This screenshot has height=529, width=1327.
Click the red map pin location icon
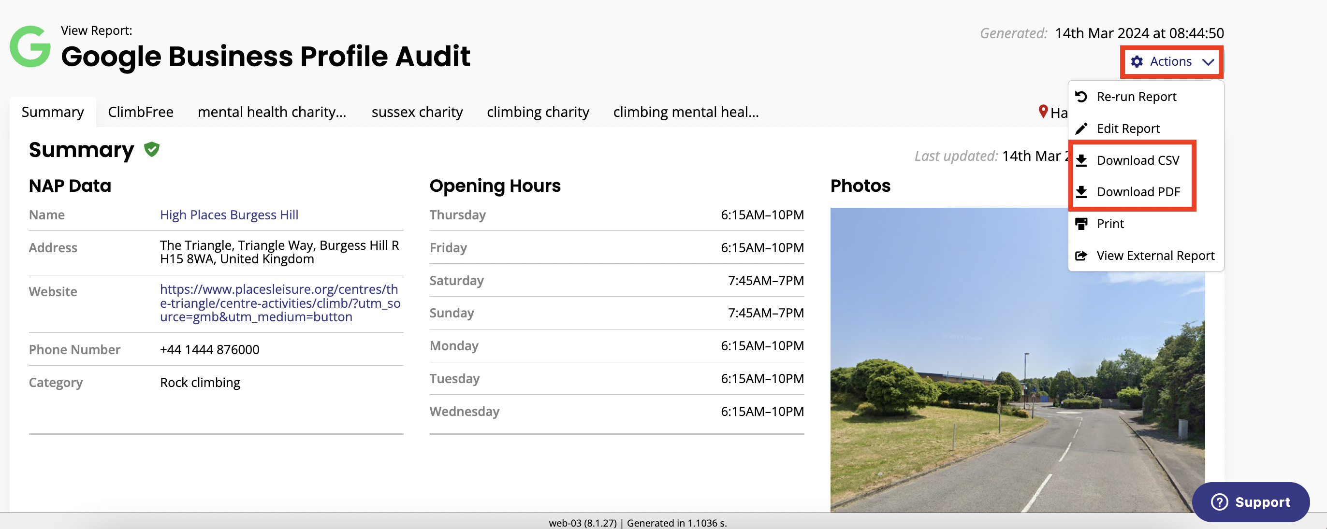[1043, 112]
